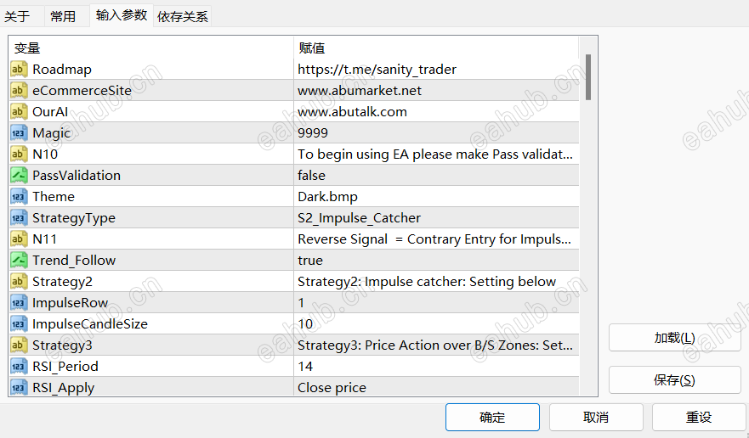Open the Theme Dark.bmp value dropdown
The image size is (749, 438).
click(436, 197)
